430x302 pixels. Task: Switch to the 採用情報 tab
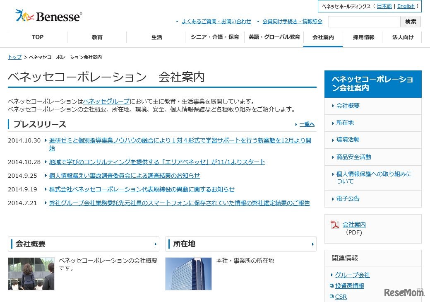[x=363, y=37]
